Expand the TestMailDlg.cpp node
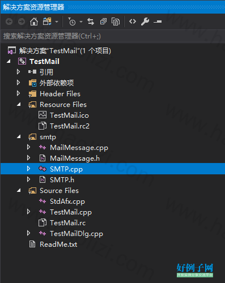 coord(28,233)
